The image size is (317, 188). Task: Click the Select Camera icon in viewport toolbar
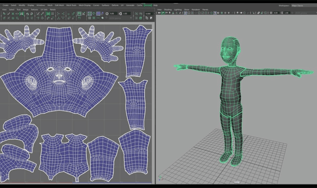tap(159, 13)
